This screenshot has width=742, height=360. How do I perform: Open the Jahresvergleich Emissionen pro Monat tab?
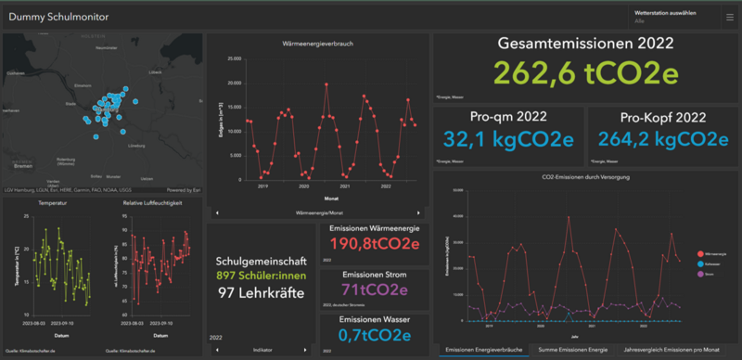(671, 350)
